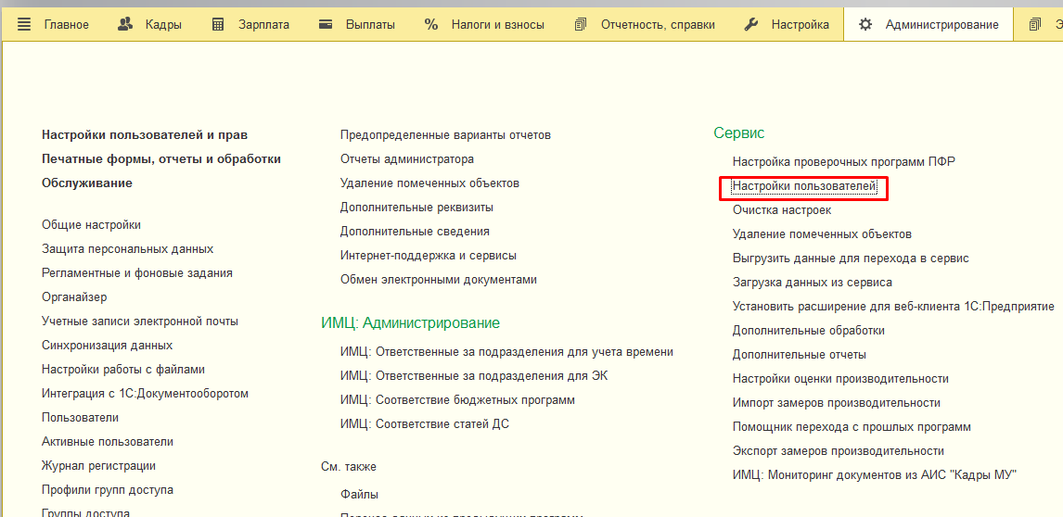Open Импорт замеров производительности
Viewport: 1063px width, 517px height.
(x=837, y=402)
